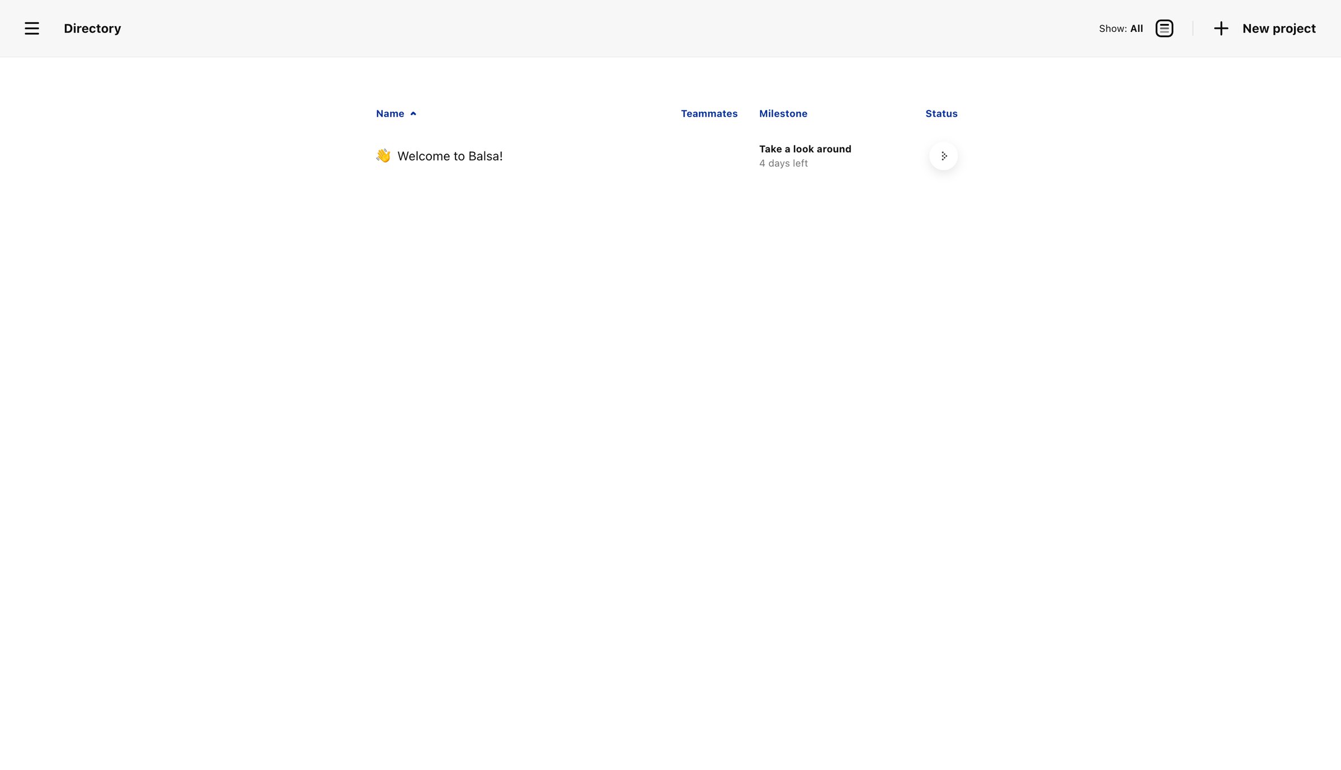Open the Welcome to Balsa! project

click(x=450, y=156)
